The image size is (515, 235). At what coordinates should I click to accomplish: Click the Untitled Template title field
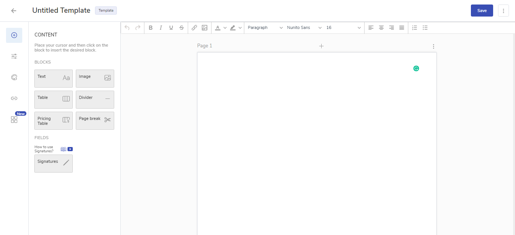click(61, 11)
